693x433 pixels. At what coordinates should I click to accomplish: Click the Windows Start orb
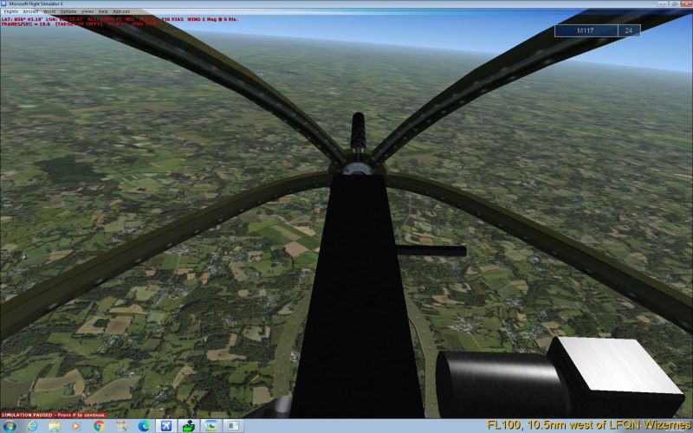(10, 426)
